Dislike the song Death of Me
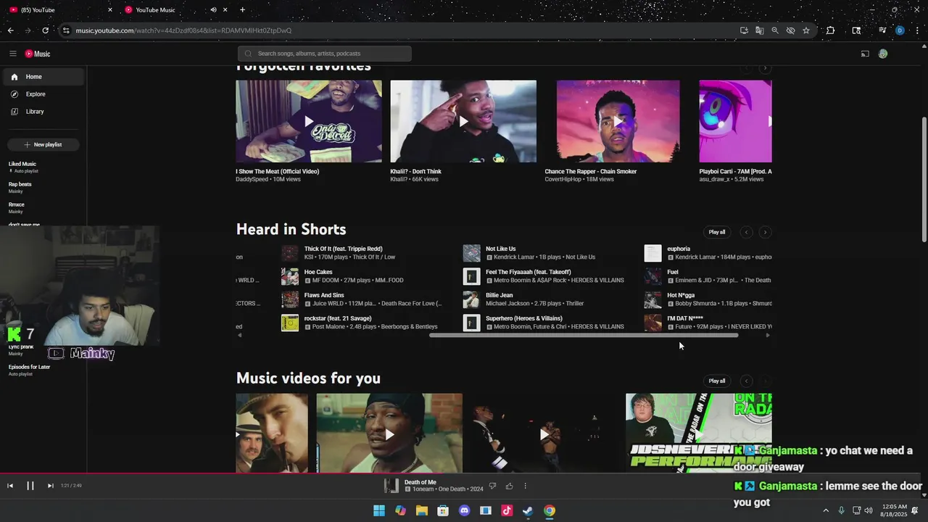The width and height of the screenshot is (928, 522). [492, 486]
